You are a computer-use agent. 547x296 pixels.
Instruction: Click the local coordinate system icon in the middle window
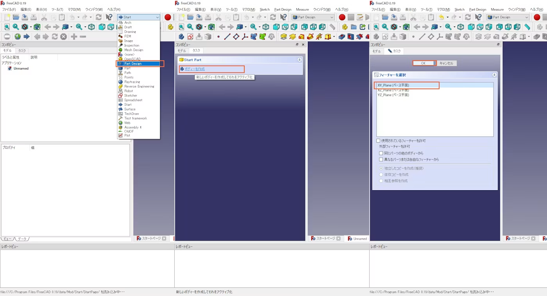[245, 37]
